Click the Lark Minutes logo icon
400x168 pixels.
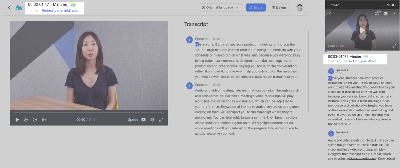tap(19, 7)
